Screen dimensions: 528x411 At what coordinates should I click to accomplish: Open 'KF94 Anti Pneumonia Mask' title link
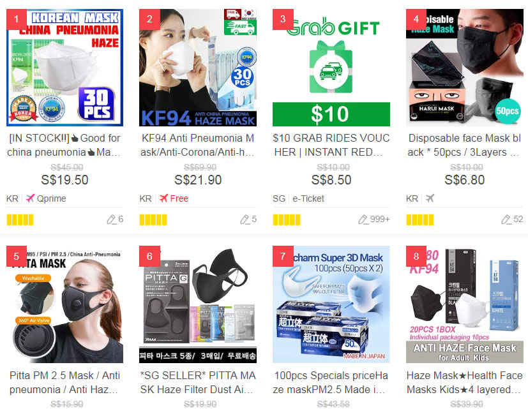click(198, 145)
